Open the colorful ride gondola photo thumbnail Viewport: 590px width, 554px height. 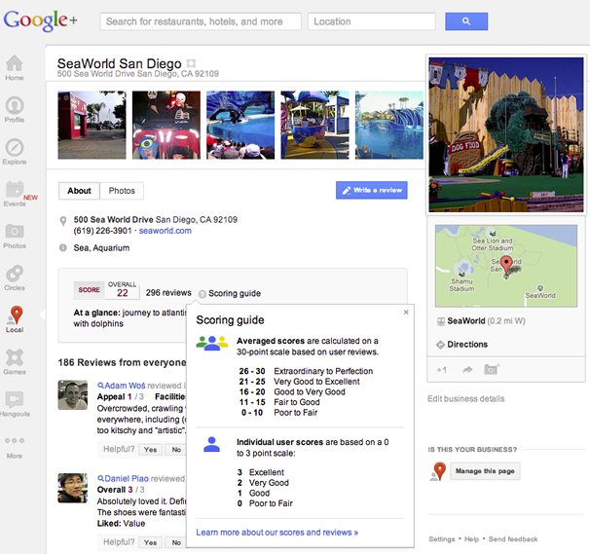314,125
